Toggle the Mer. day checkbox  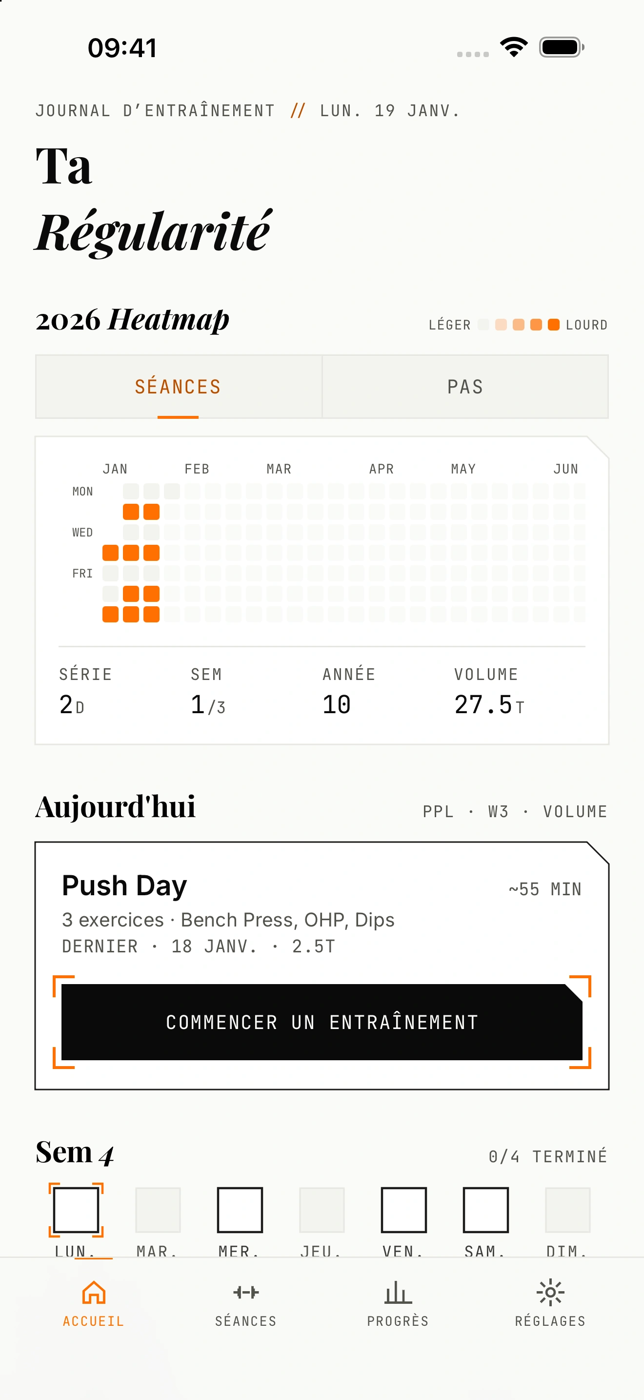pyautogui.click(x=240, y=1210)
